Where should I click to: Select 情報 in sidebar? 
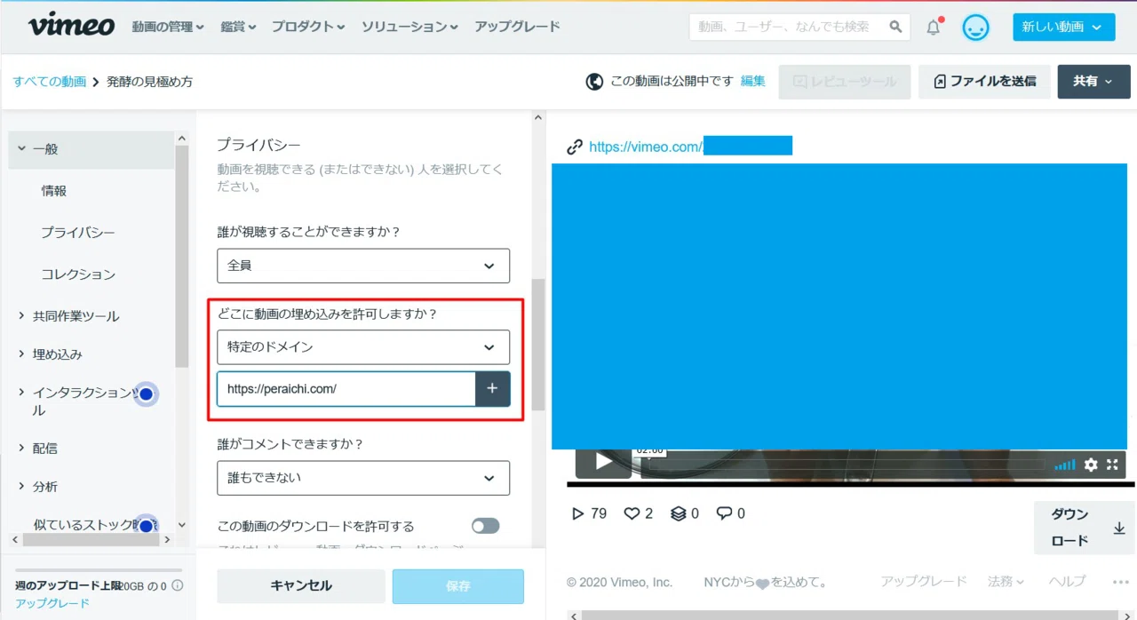tap(54, 191)
